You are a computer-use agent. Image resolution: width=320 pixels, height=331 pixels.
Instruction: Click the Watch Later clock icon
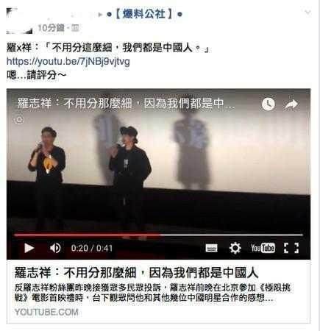click(x=269, y=104)
